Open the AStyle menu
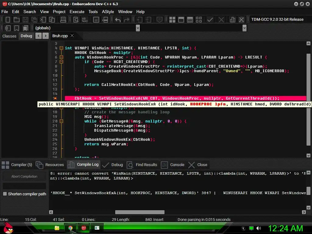The height and width of the screenshot is (234, 312). 108,12
